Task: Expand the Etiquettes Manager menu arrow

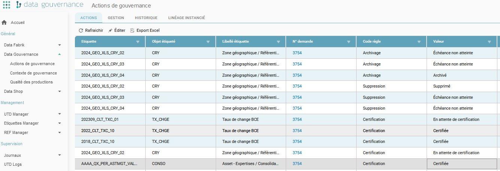Action: point(60,123)
